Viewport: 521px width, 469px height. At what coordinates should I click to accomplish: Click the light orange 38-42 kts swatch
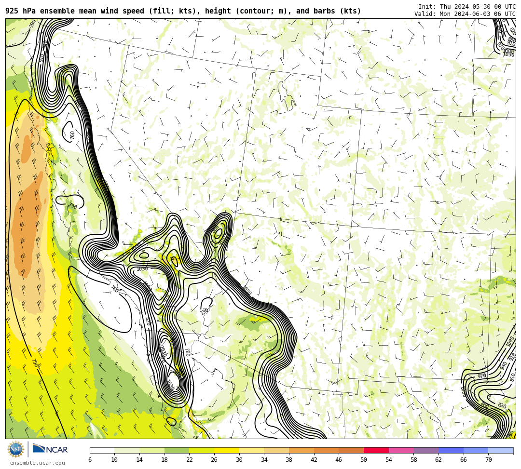[302, 450]
